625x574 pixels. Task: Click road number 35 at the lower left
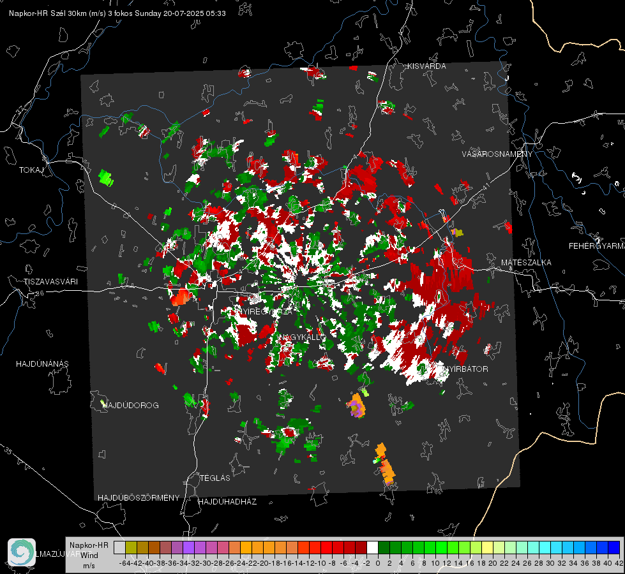pyautogui.click(x=8, y=450)
